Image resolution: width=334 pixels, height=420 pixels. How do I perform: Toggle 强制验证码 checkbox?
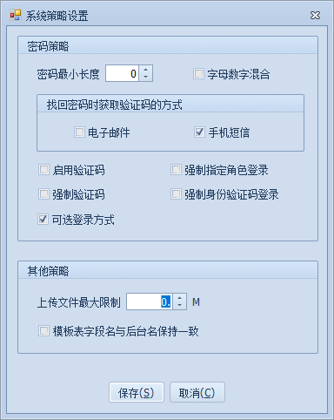43,193
